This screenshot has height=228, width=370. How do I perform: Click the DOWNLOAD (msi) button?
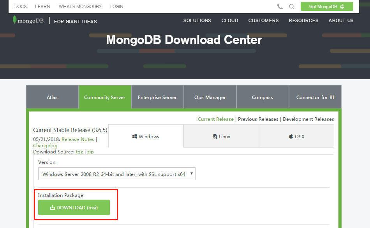[x=74, y=207]
